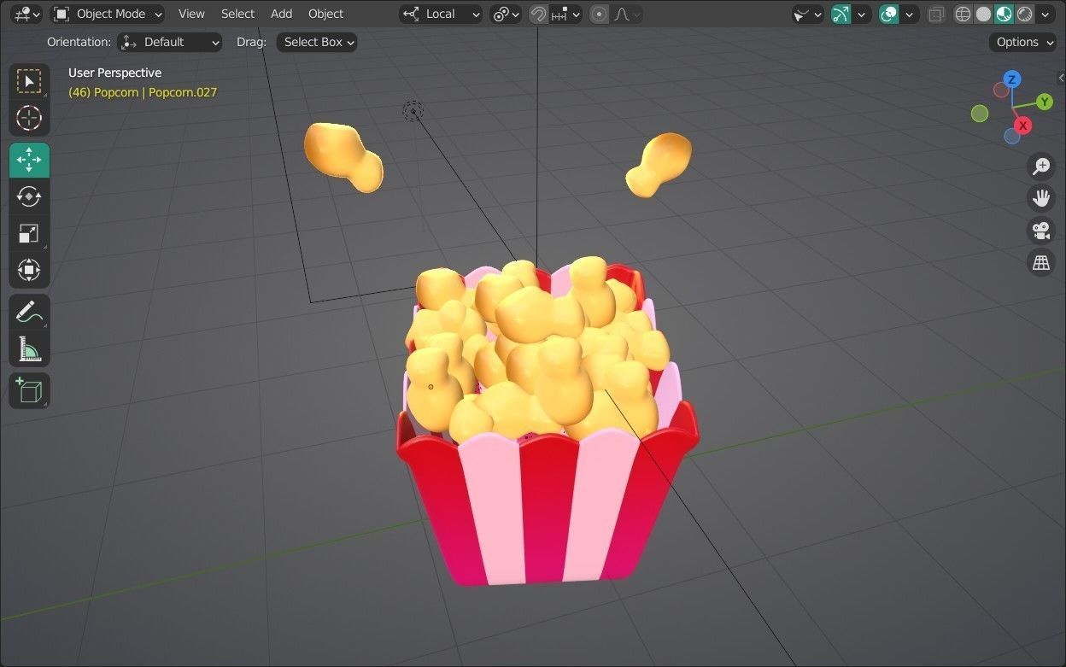Viewport: 1066px width, 667px height.
Task: Click the proportional editing falloff curve
Action: (626, 14)
